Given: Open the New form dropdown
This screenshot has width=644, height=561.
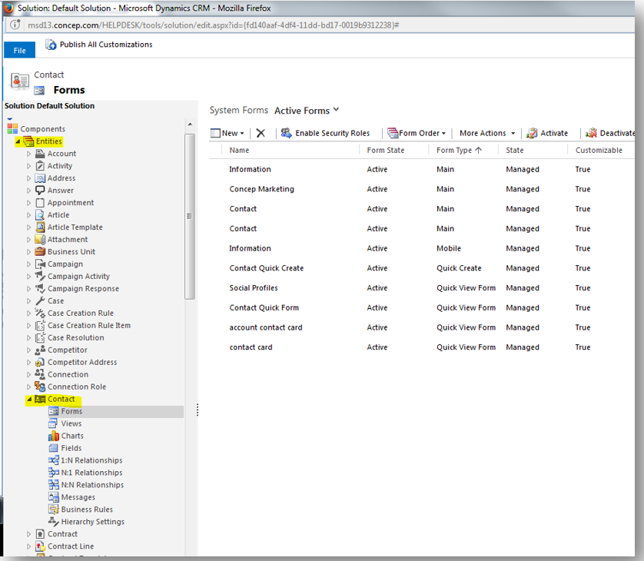Looking at the screenshot, I should click(x=242, y=134).
